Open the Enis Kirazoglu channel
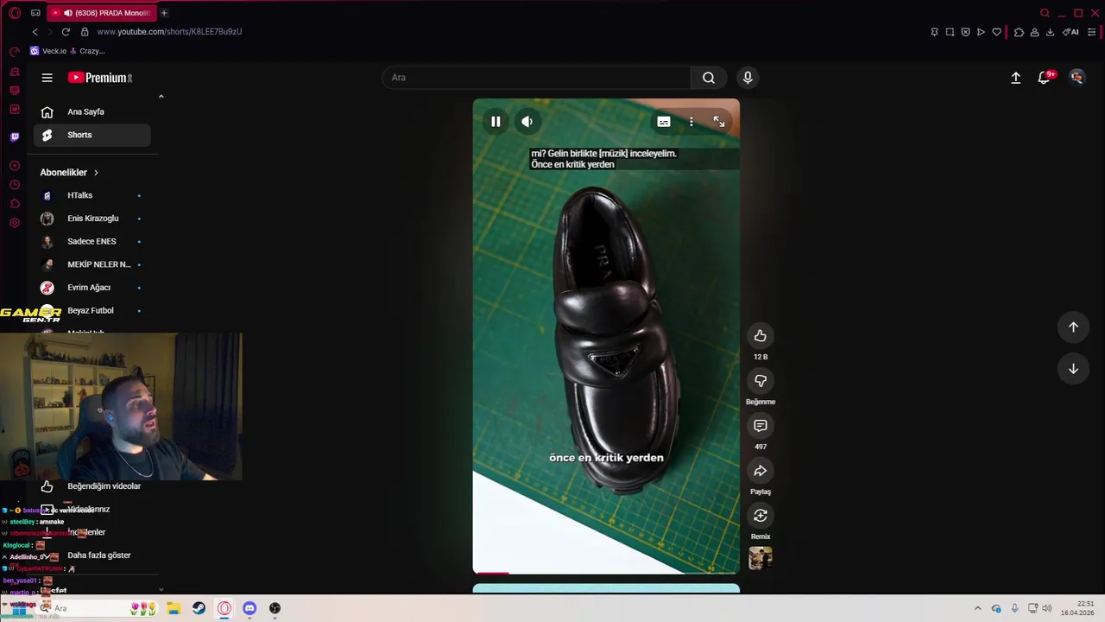Image resolution: width=1105 pixels, height=622 pixels. [92, 219]
